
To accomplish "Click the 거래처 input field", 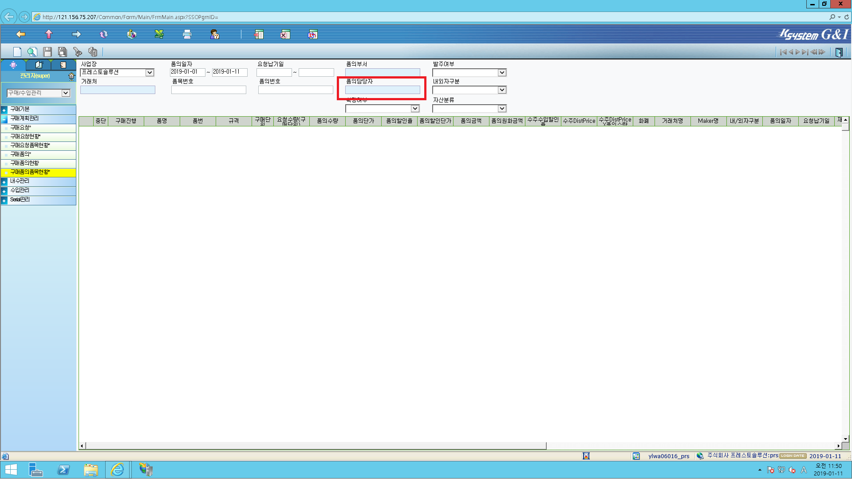I will (118, 90).
